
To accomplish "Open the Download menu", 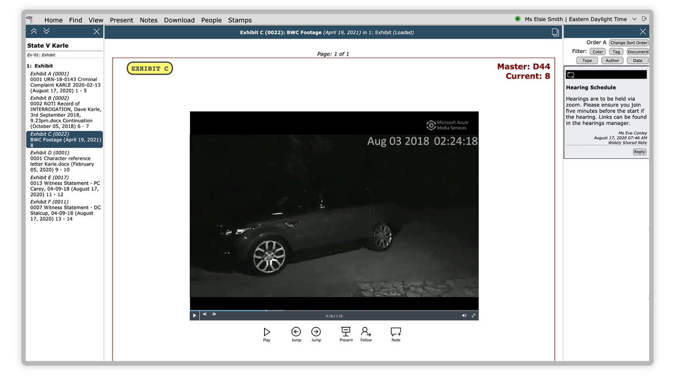I will tap(179, 20).
